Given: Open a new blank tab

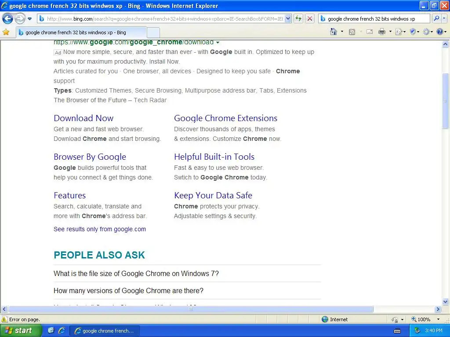Looking at the screenshot, I should click(153, 32).
